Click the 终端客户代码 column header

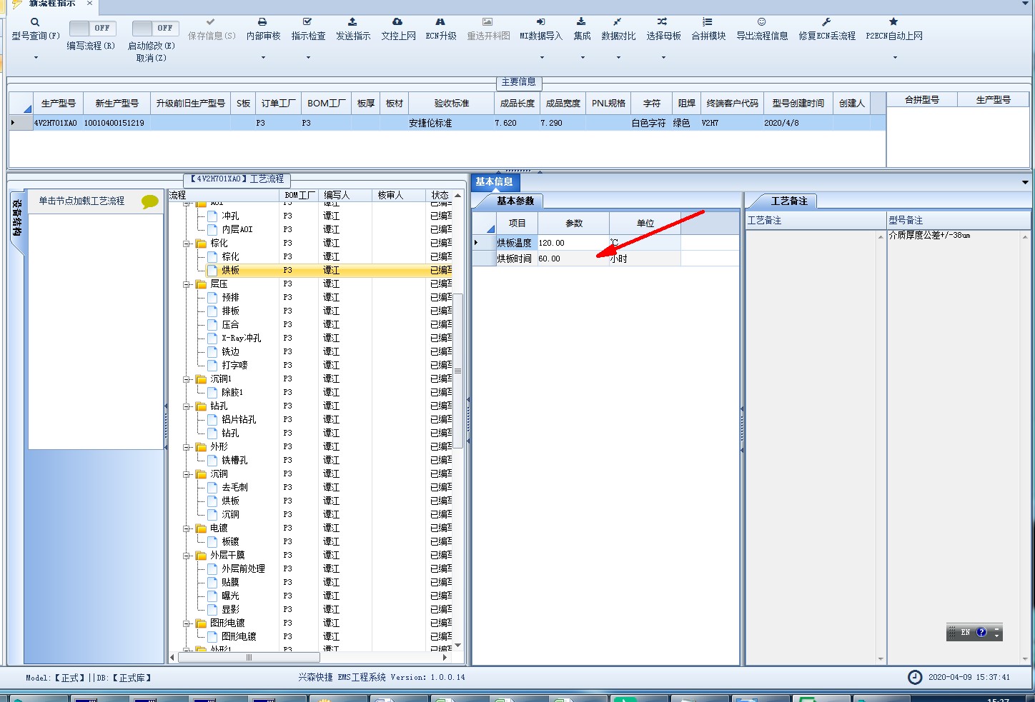(733, 104)
